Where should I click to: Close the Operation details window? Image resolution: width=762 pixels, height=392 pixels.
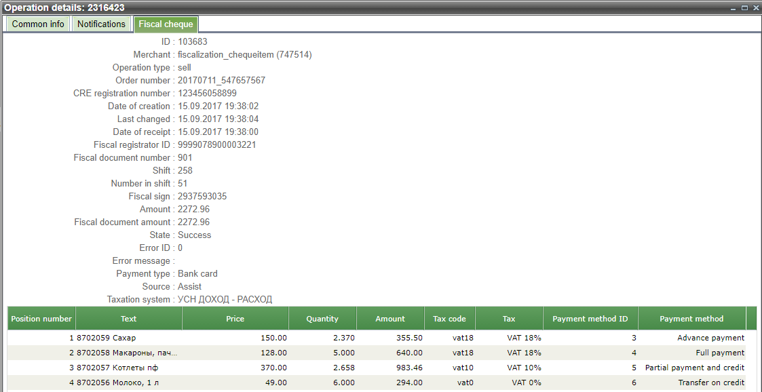(x=755, y=7)
